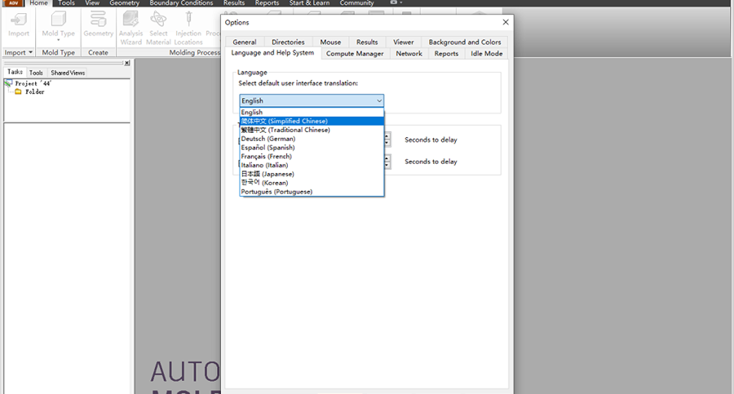Click the application logo button
The height and width of the screenshot is (394, 734).
click(13, 2)
